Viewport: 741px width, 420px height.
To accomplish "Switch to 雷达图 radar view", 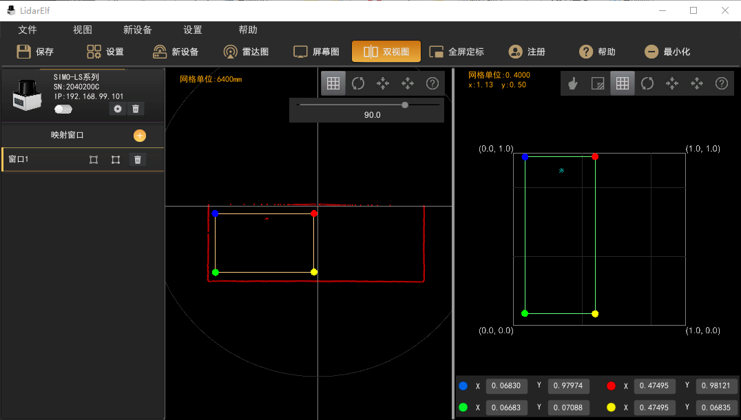I will pyautogui.click(x=247, y=52).
